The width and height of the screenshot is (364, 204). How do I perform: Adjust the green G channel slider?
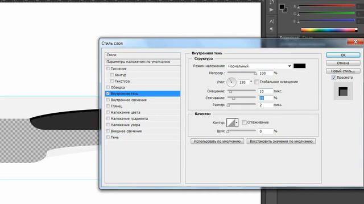coord(326,14)
